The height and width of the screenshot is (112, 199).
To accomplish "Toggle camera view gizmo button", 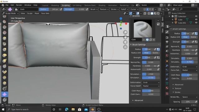I will [x=125, y=42].
